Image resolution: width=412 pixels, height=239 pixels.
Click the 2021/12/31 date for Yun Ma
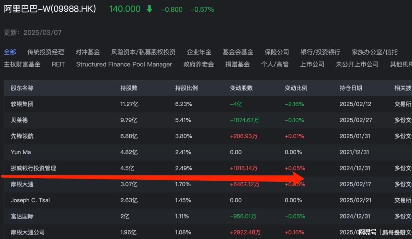click(354, 152)
